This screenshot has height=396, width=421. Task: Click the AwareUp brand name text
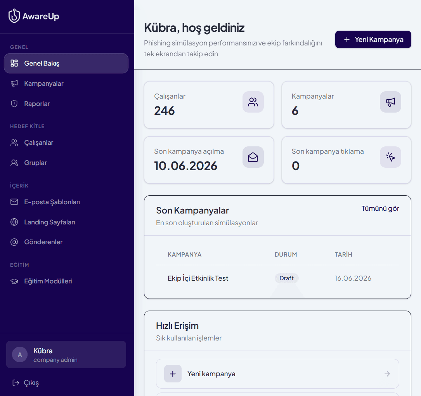click(41, 16)
